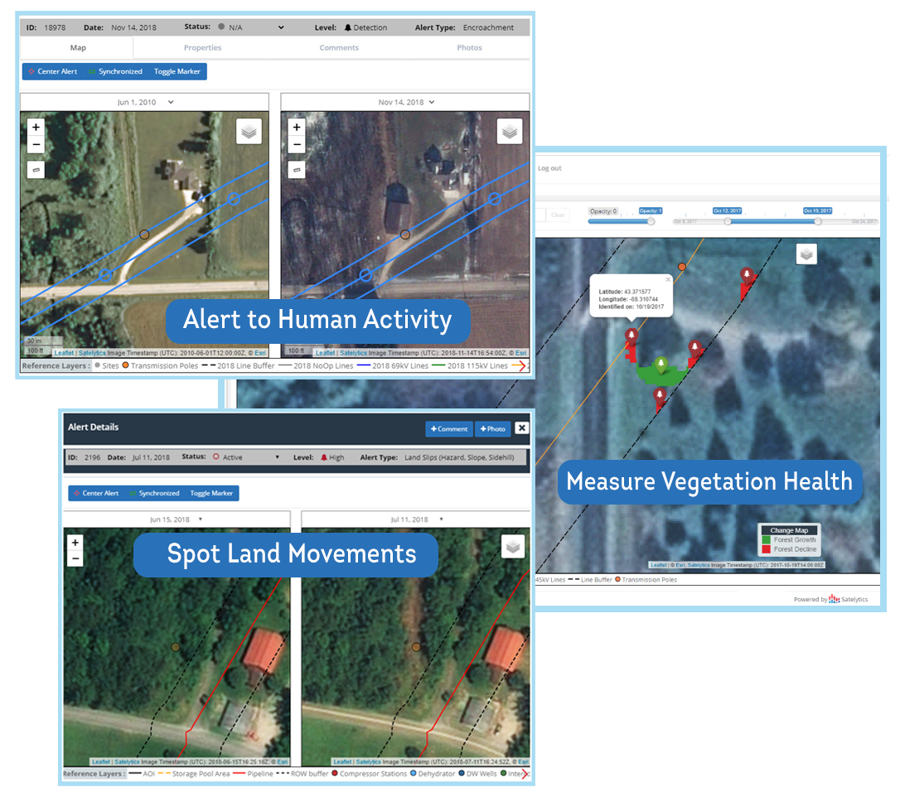Toggle the Storage Pool Area reference layer
The image size is (900, 802).
pos(194,774)
